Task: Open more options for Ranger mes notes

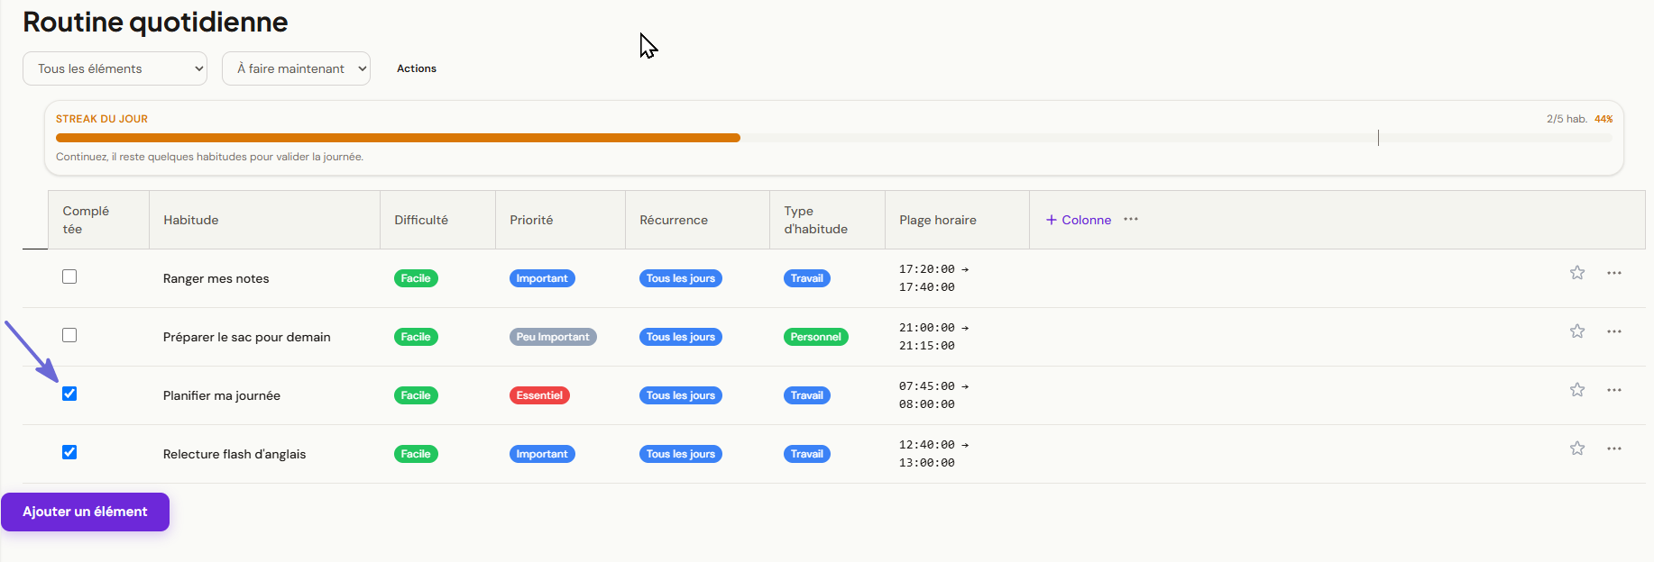Action: 1614,273
